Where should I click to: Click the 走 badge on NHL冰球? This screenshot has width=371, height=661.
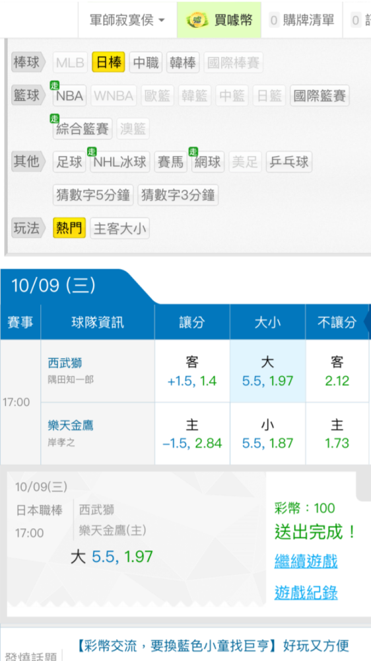click(x=91, y=152)
